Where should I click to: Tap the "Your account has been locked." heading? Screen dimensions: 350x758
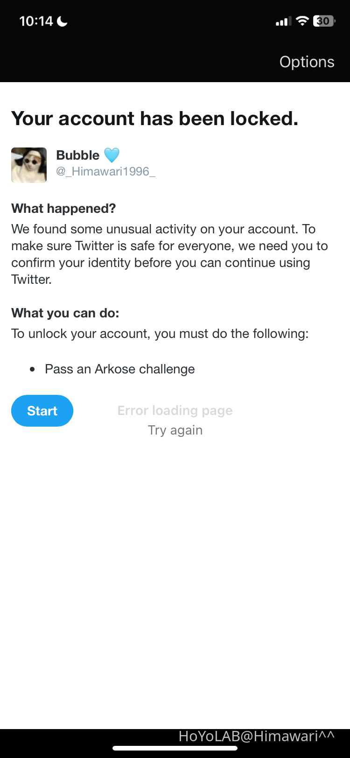coord(154,119)
